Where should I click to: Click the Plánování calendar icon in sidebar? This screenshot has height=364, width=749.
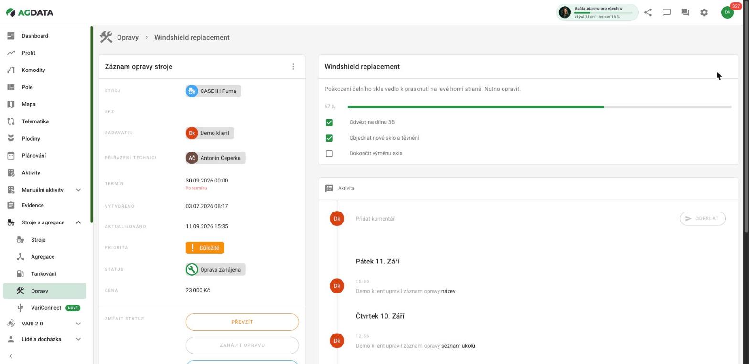11,156
